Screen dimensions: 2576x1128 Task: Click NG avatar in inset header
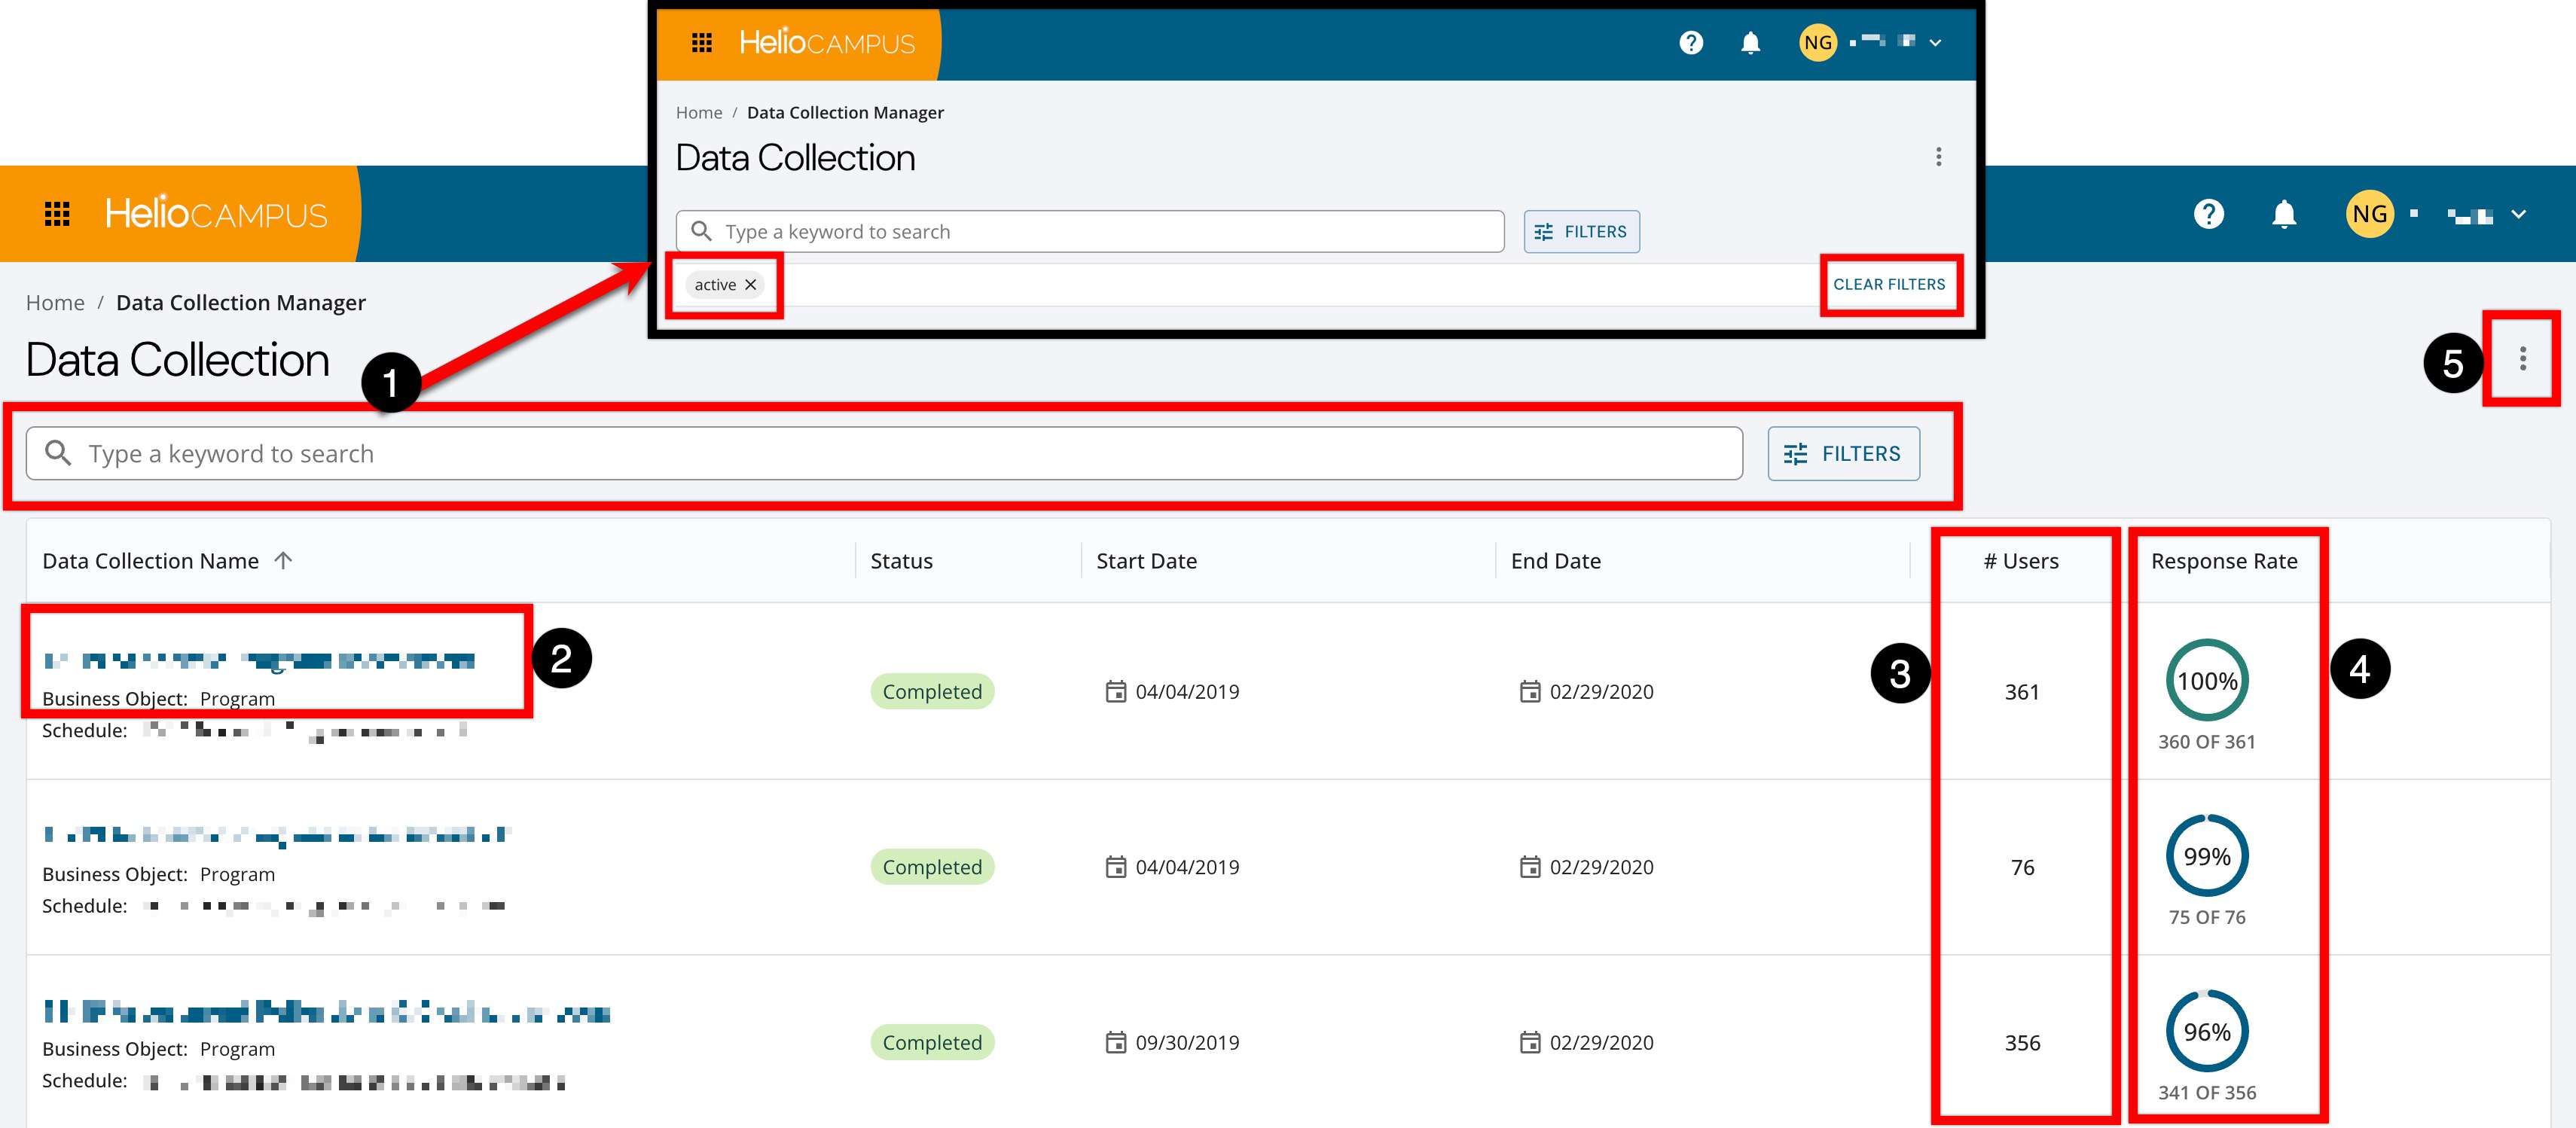click(x=1817, y=42)
